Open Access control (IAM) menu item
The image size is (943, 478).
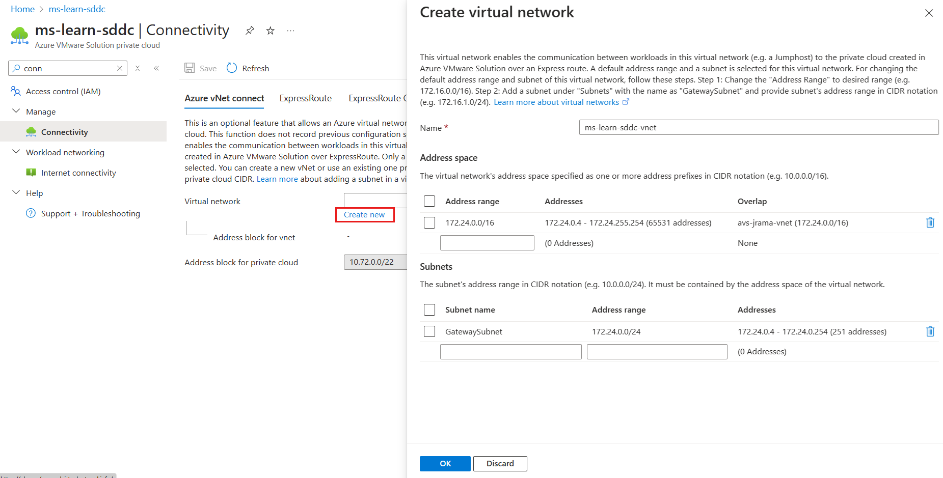(63, 91)
